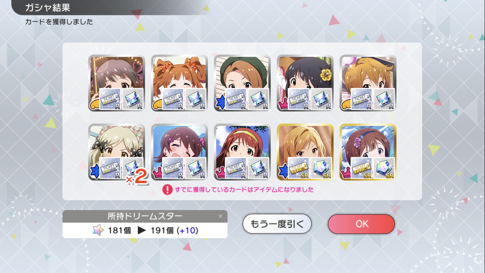This screenshot has height=273, width=485.
Task: Select the green beret girl card
Action: [x=242, y=83]
